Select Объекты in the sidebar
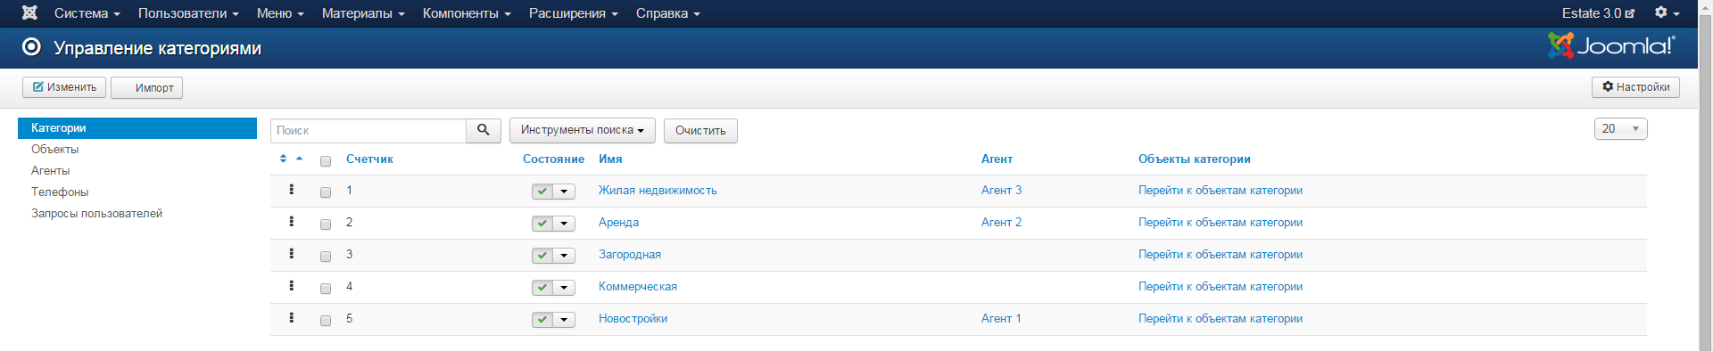 coord(55,149)
